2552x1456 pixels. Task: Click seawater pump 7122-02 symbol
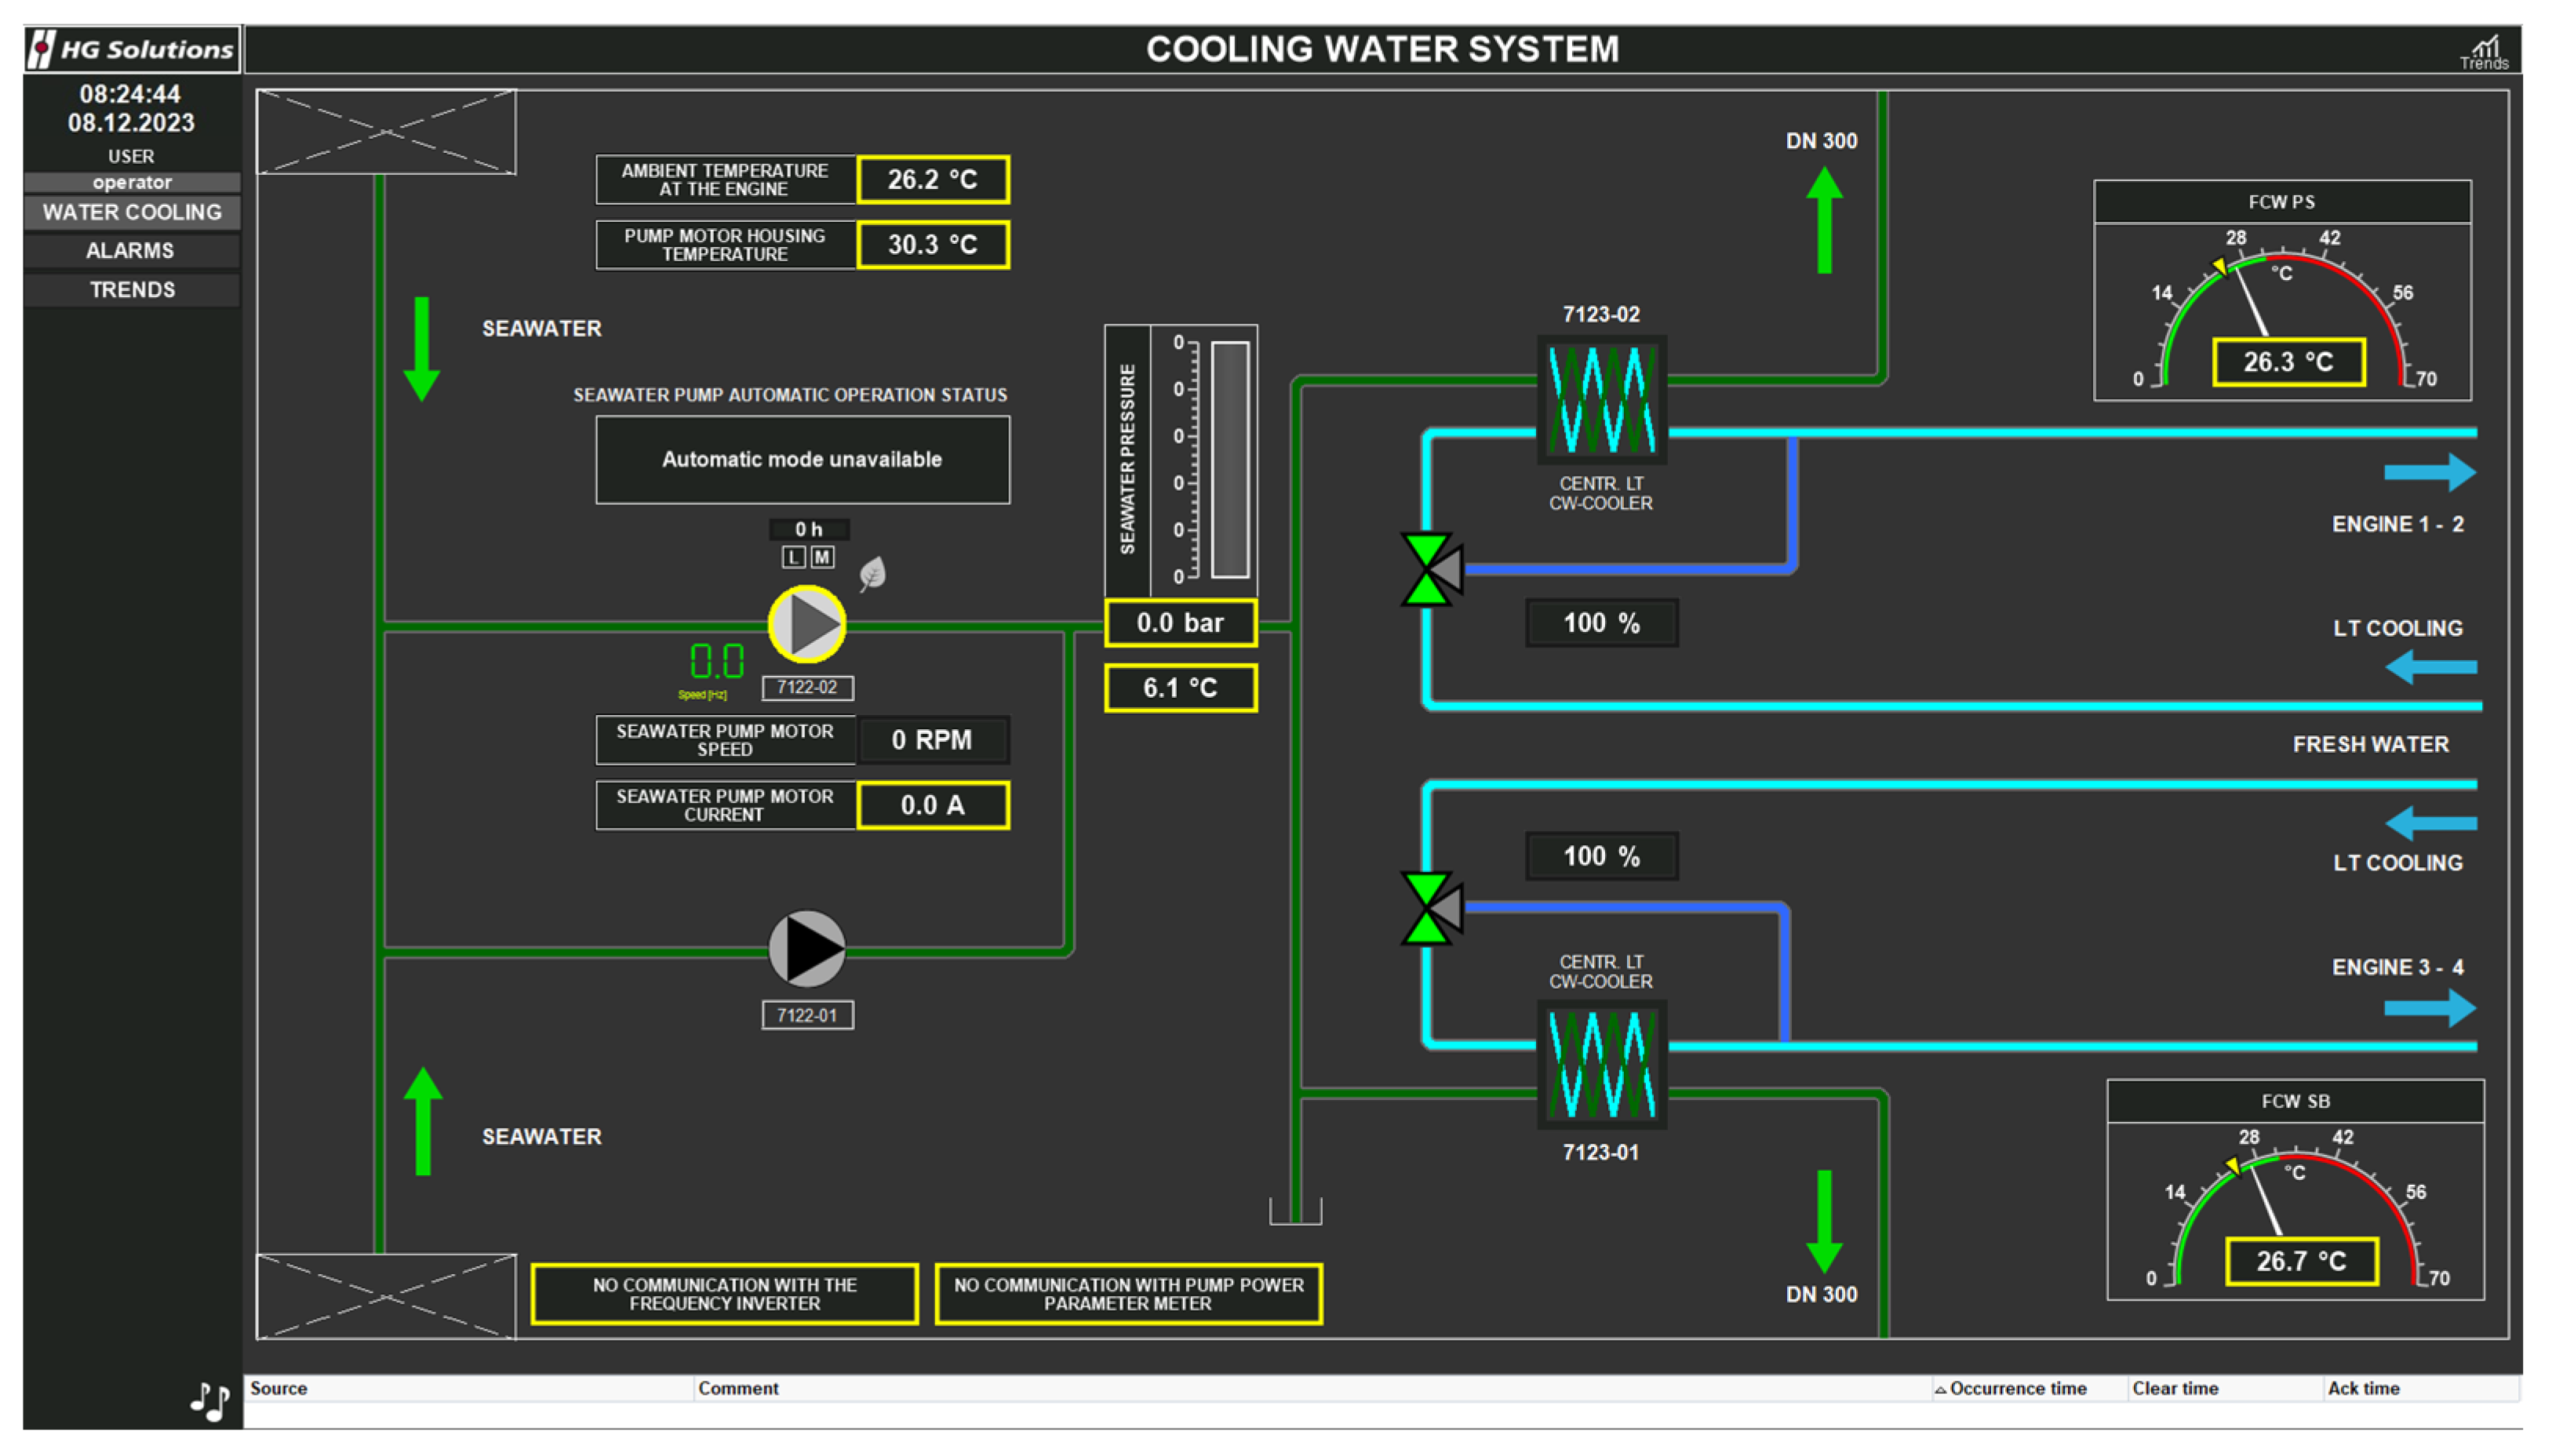(806, 624)
